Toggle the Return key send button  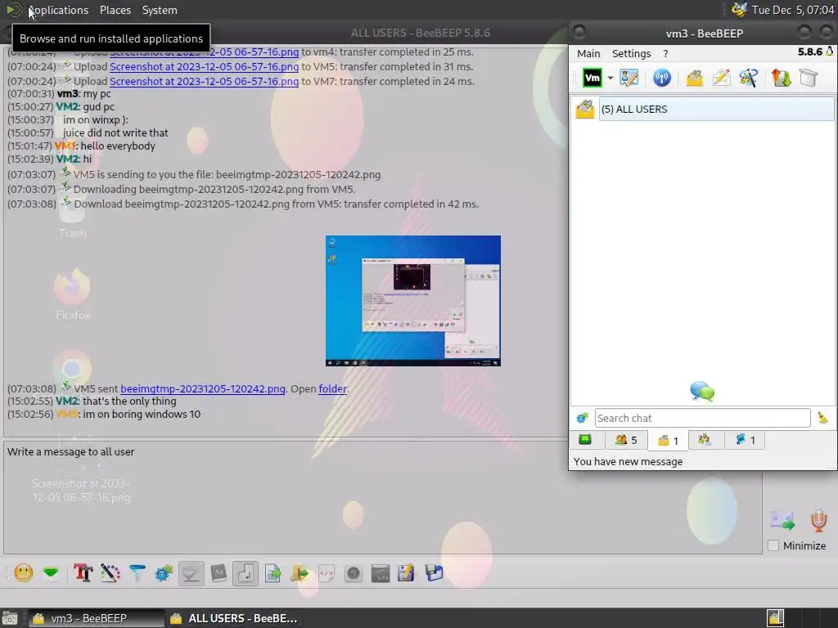246,573
